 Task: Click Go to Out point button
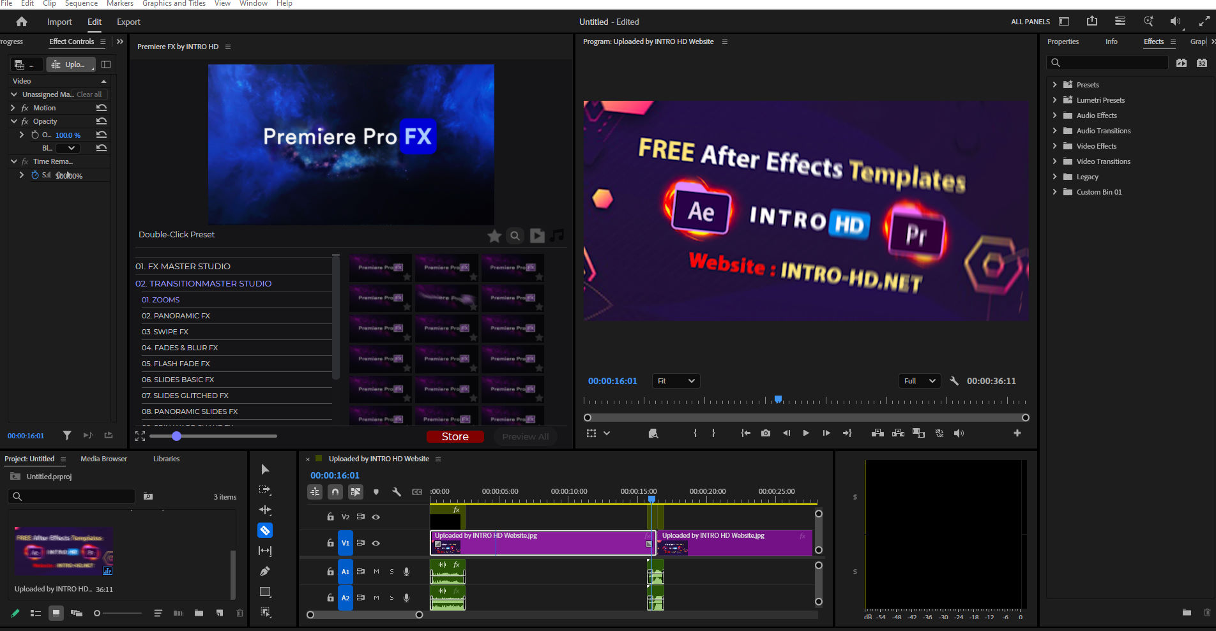click(847, 433)
